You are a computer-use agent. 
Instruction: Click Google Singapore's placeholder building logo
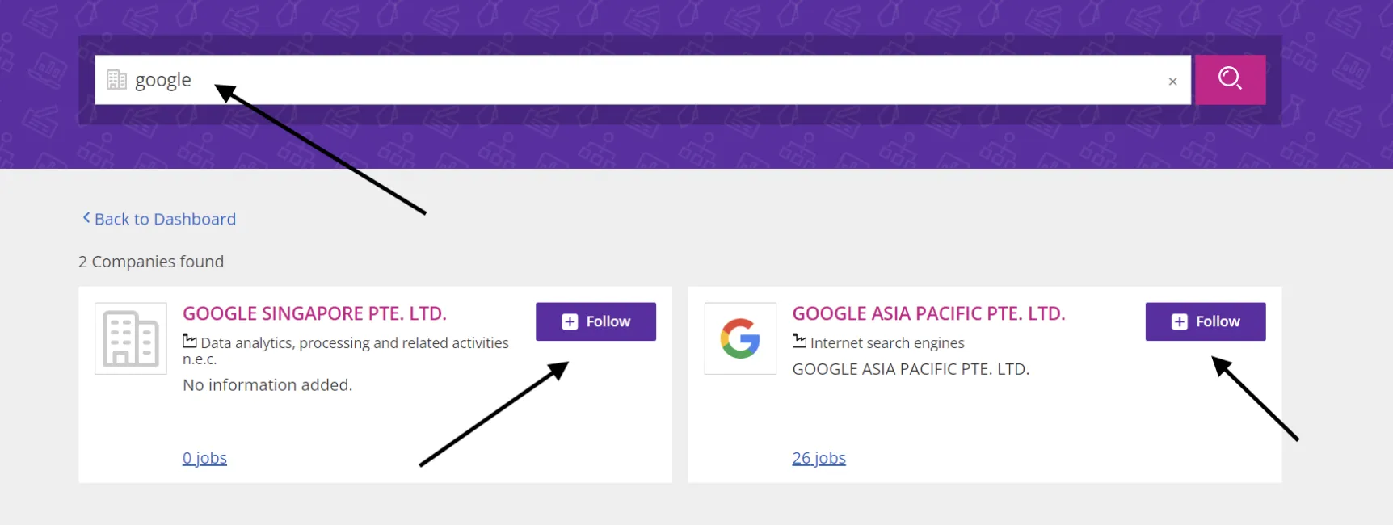[131, 338]
